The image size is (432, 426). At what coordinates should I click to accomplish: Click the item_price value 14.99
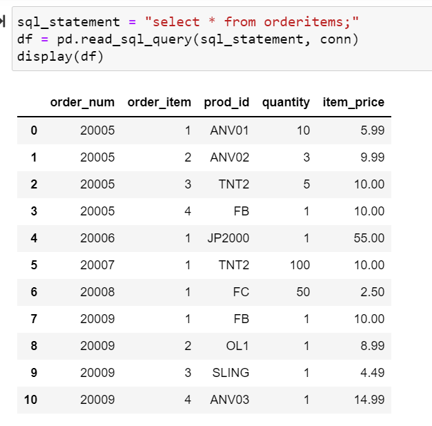pos(369,400)
